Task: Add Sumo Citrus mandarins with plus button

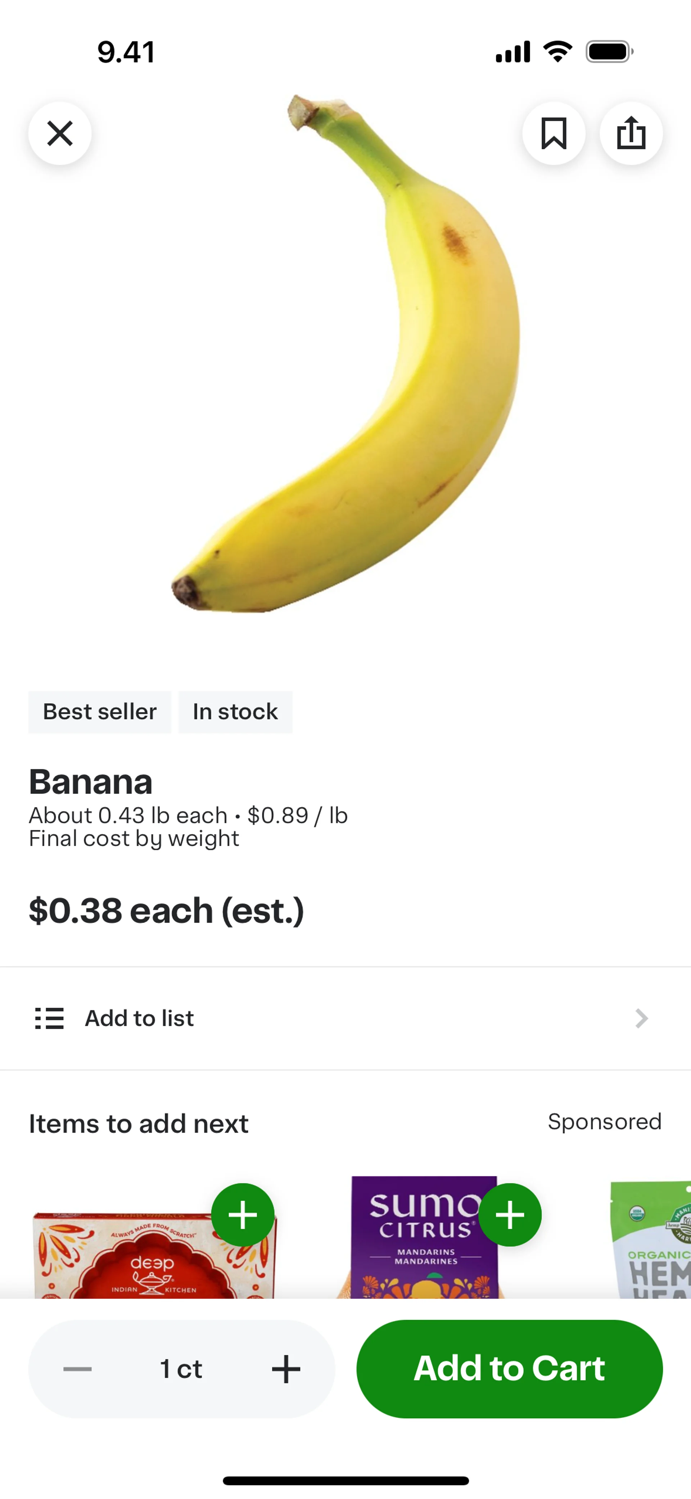Action: 510,1214
